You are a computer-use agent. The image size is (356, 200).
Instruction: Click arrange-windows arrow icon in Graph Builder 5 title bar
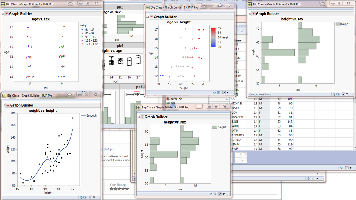click(199, 106)
